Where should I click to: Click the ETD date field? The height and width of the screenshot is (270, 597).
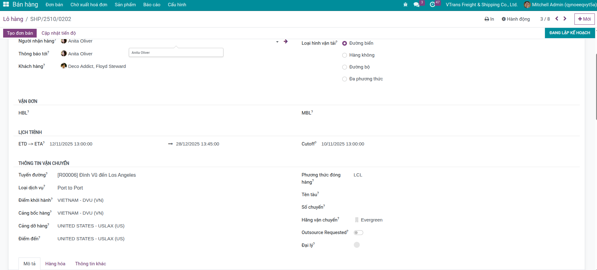(71, 144)
